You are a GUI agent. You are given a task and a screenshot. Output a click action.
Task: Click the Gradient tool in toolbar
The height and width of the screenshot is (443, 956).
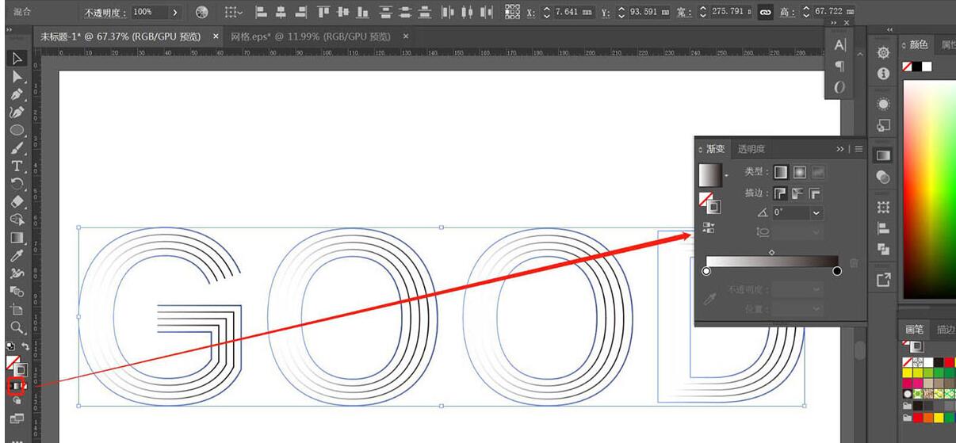pos(17,237)
